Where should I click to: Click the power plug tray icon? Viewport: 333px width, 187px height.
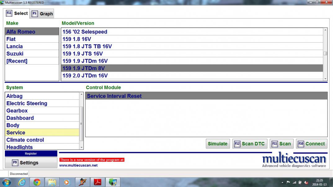coord(300,182)
